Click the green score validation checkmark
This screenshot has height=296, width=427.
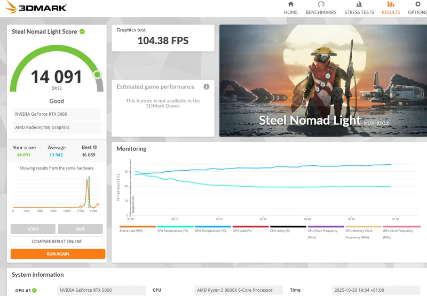(82, 31)
